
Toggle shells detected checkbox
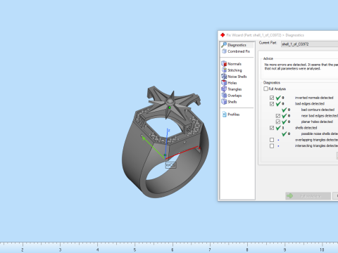click(272, 128)
